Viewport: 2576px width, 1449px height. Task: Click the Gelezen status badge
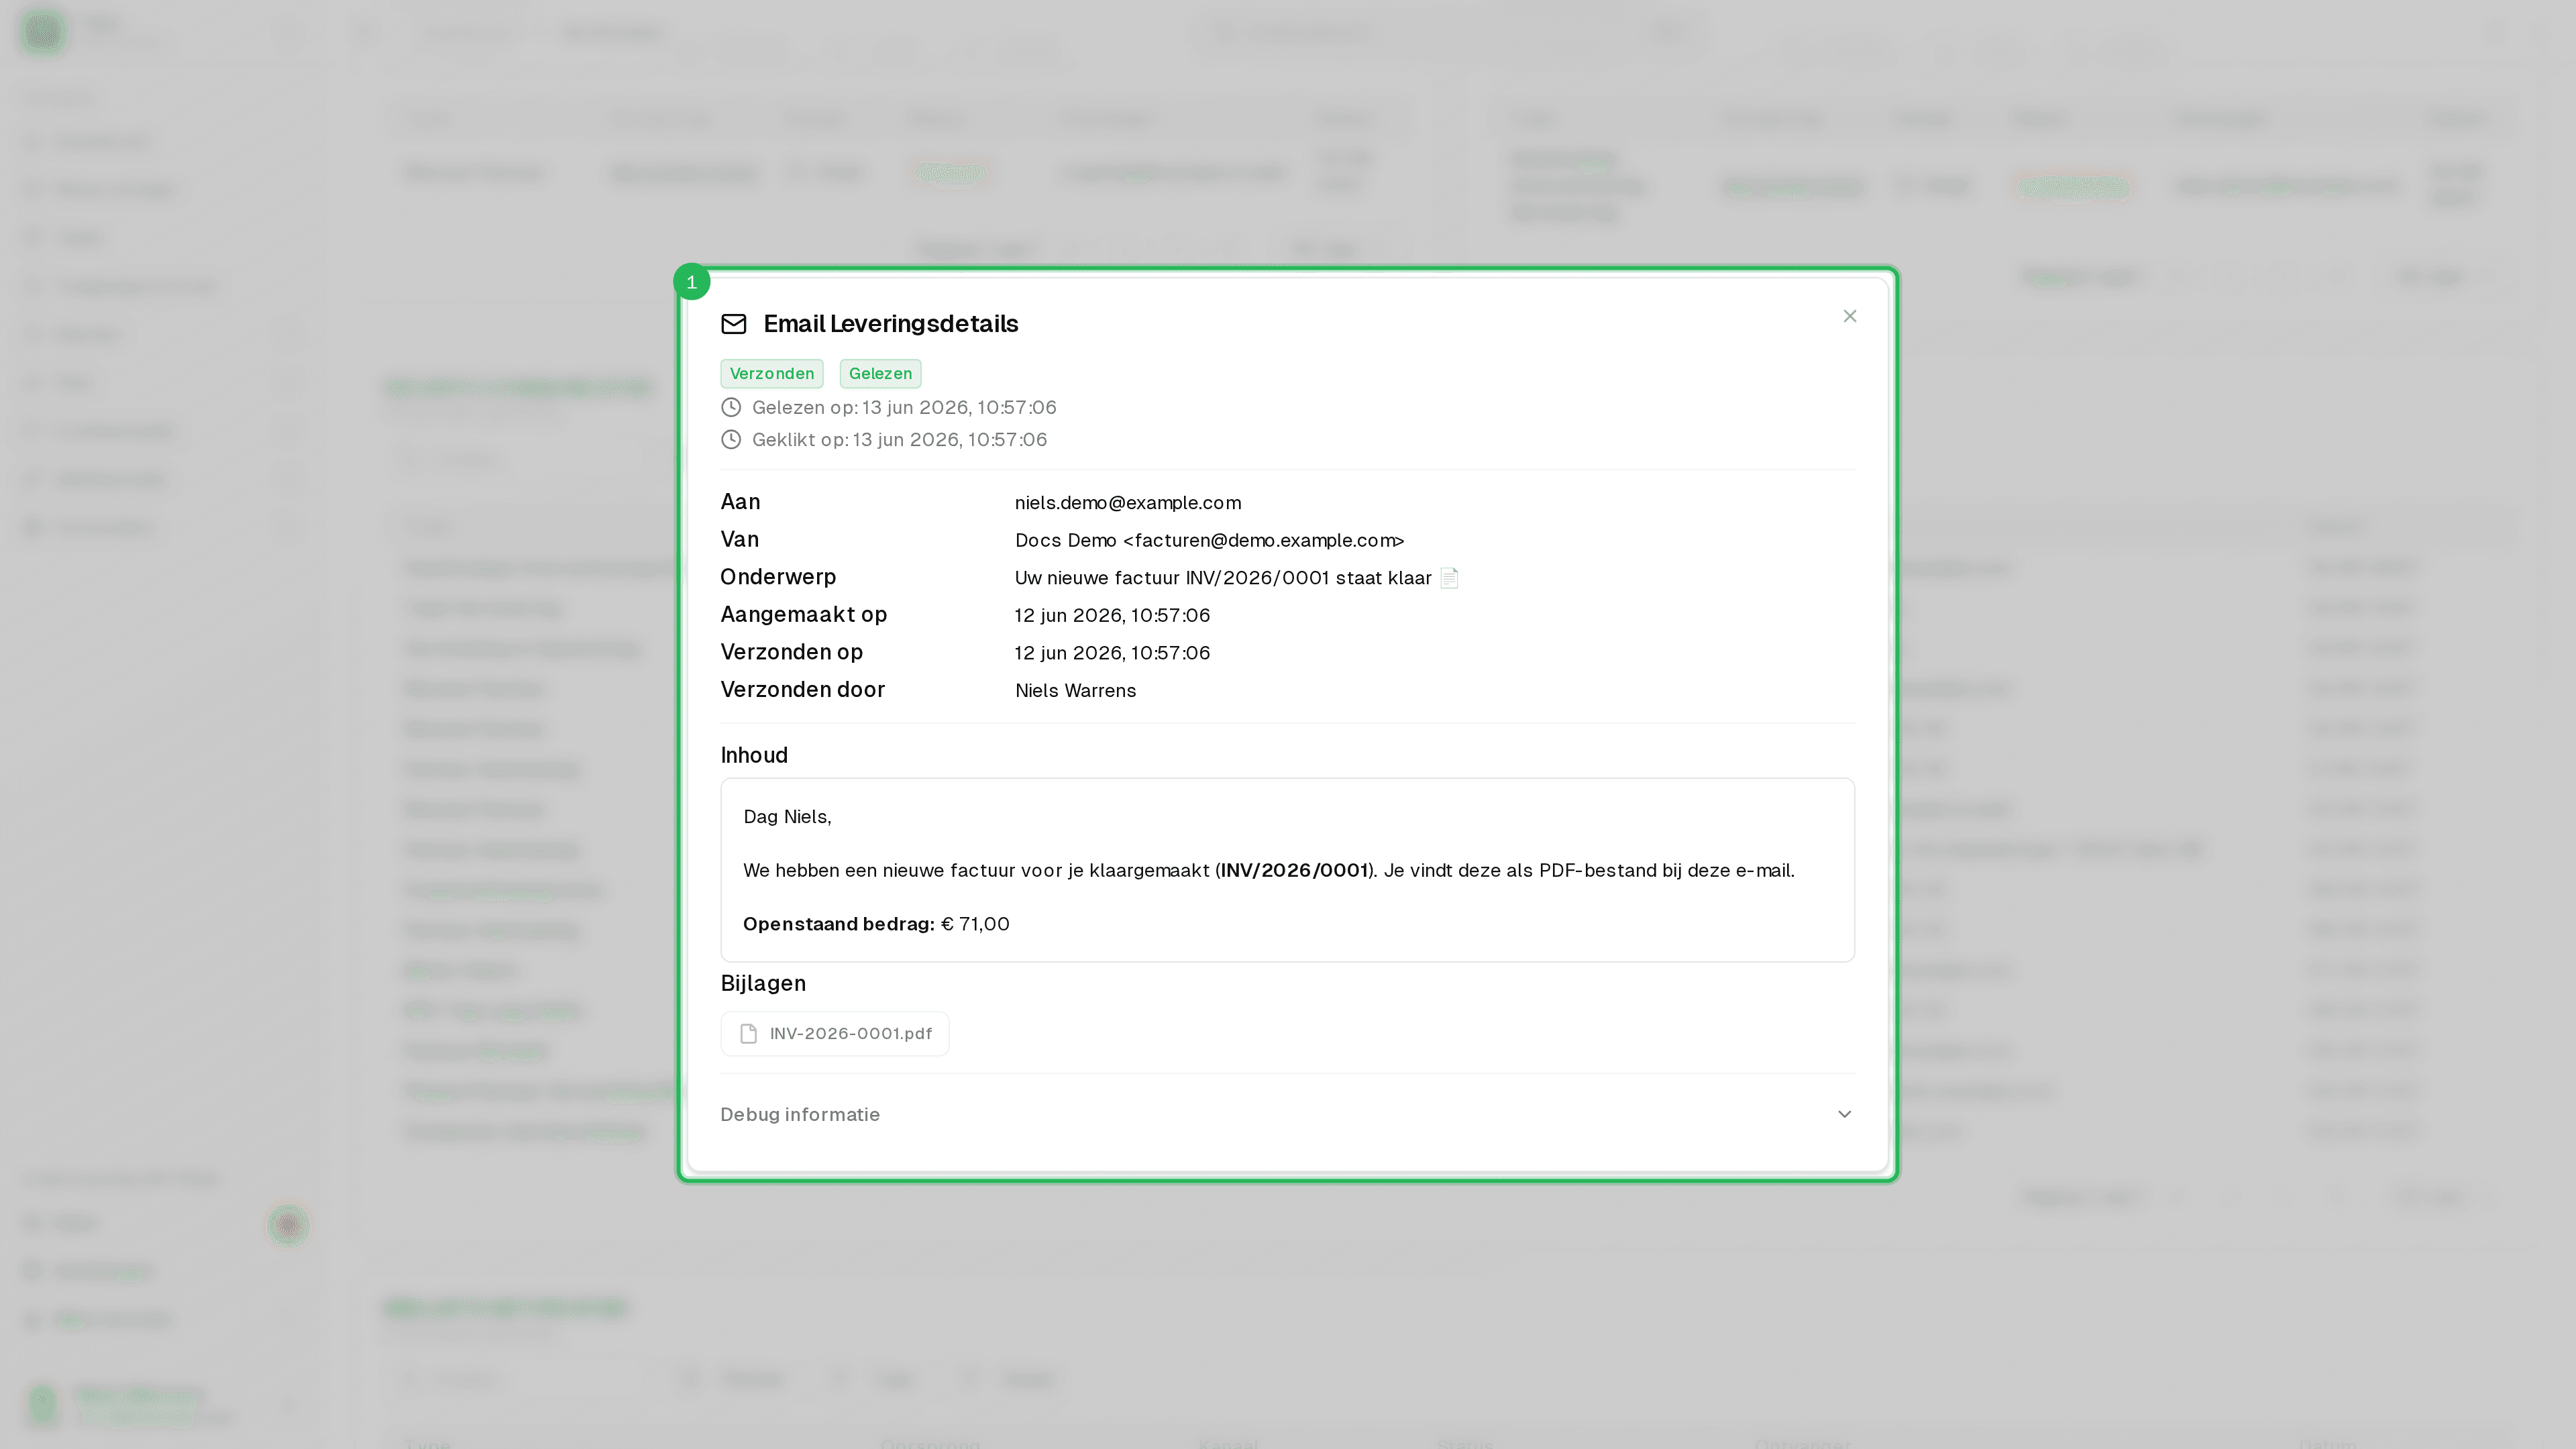[x=880, y=373]
